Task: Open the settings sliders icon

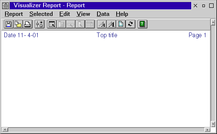Action: (39, 24)
